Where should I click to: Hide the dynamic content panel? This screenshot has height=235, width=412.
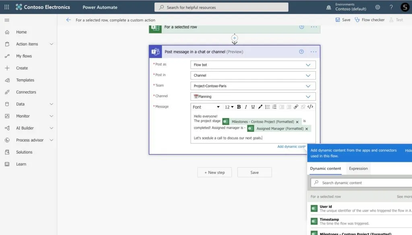[x=408, y=151]
